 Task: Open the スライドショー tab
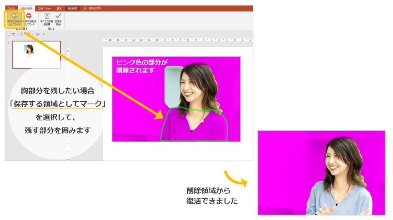click(x=44, y=8)
